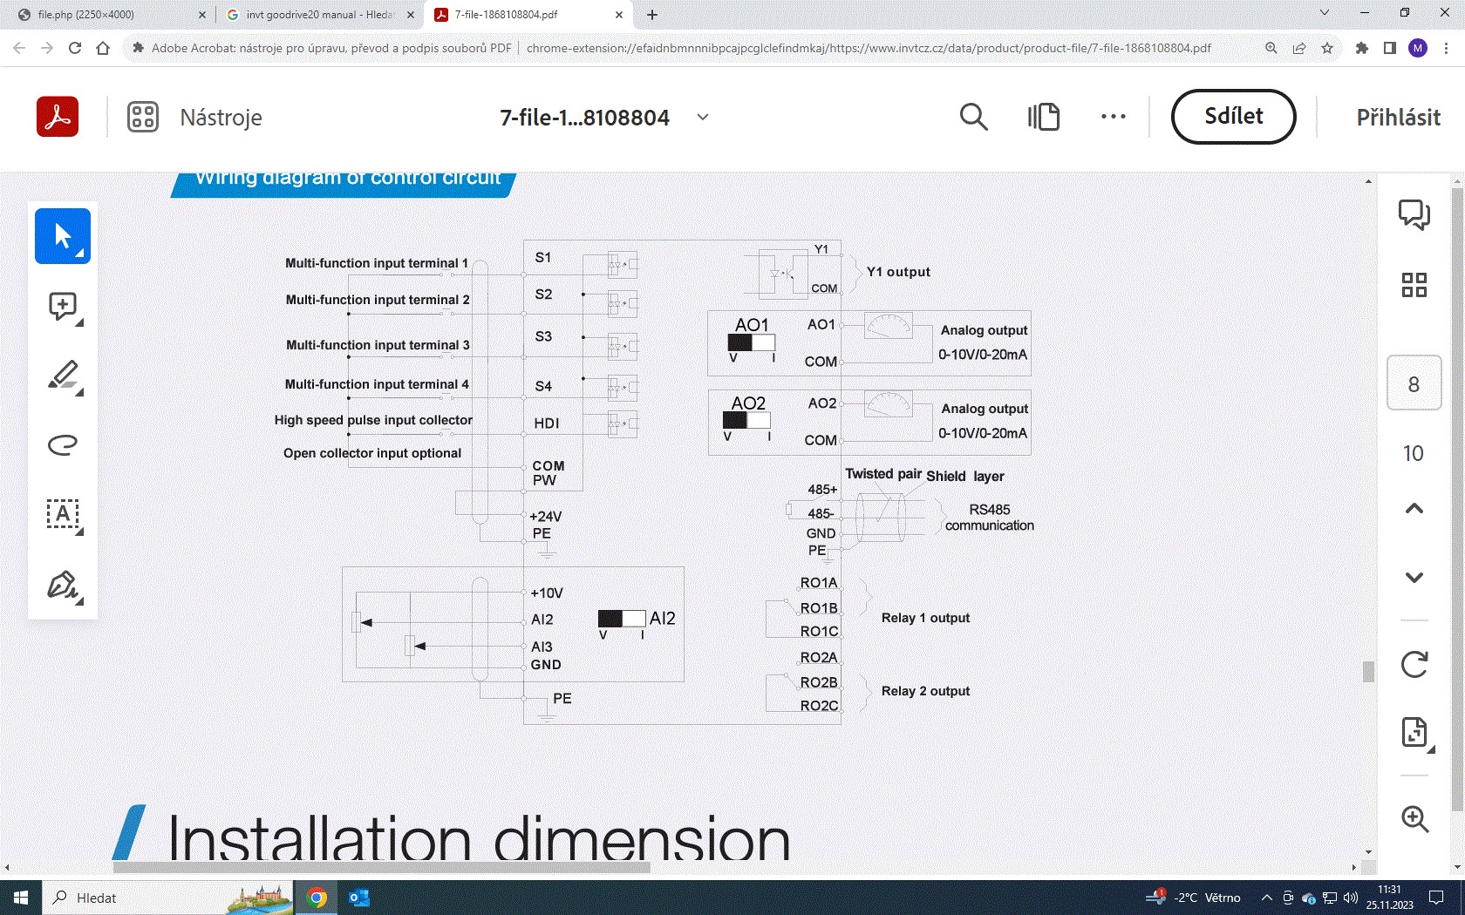Image resolution: width=1465 pixels, height=915 pixels.
Task: Go to next page with down chevron
Action: tap(1414, 578)
